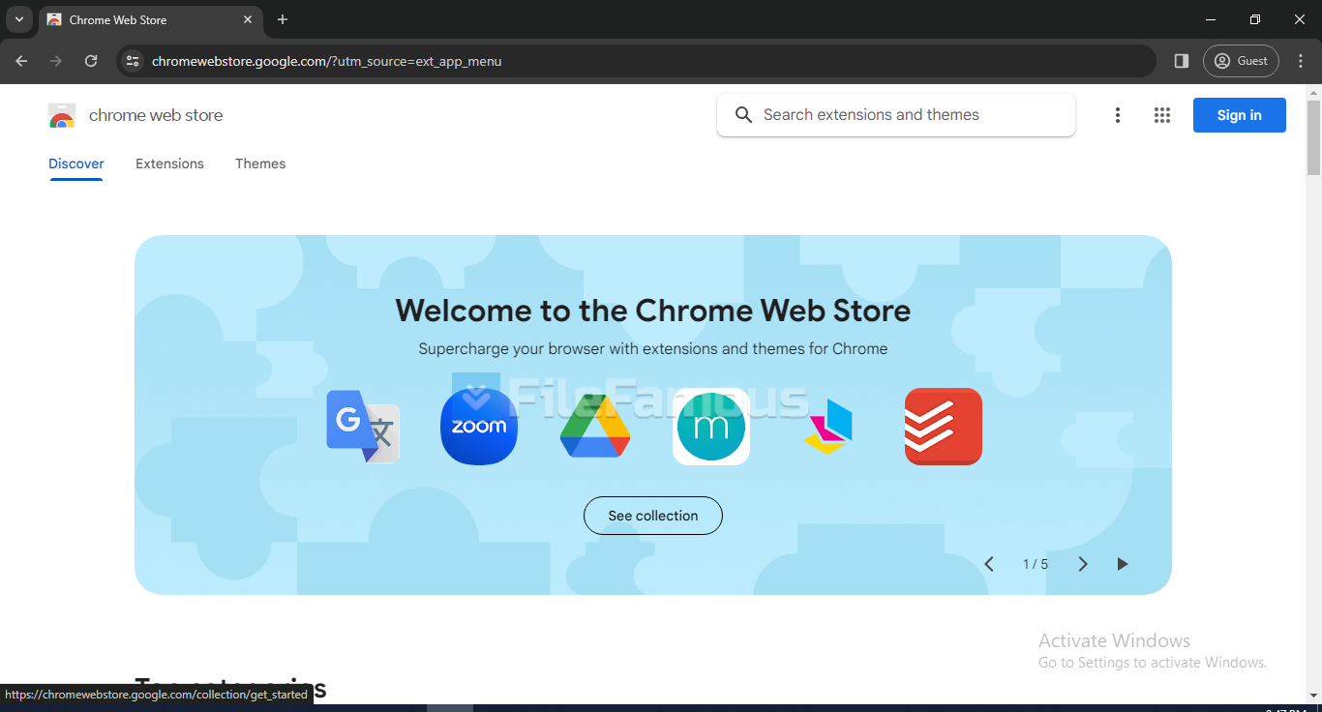Switch to the Themes tab
The image size is (1322, 712).
click(x=260, y=163)
